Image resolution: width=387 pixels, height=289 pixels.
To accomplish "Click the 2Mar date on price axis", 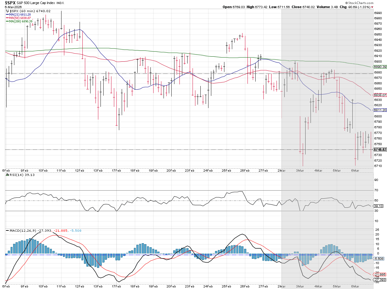I will [282, 171].
